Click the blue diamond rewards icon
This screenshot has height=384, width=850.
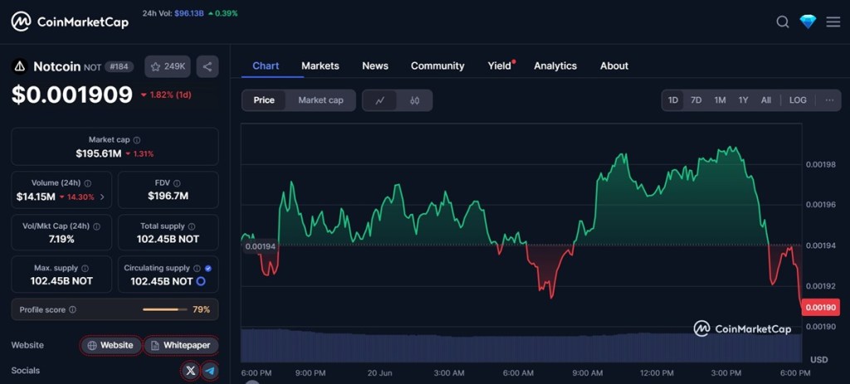(808, 22)
